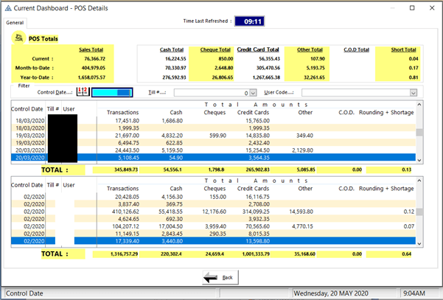
Task: Click the lower grid Rounding + Shortage header
Action: 386,189
